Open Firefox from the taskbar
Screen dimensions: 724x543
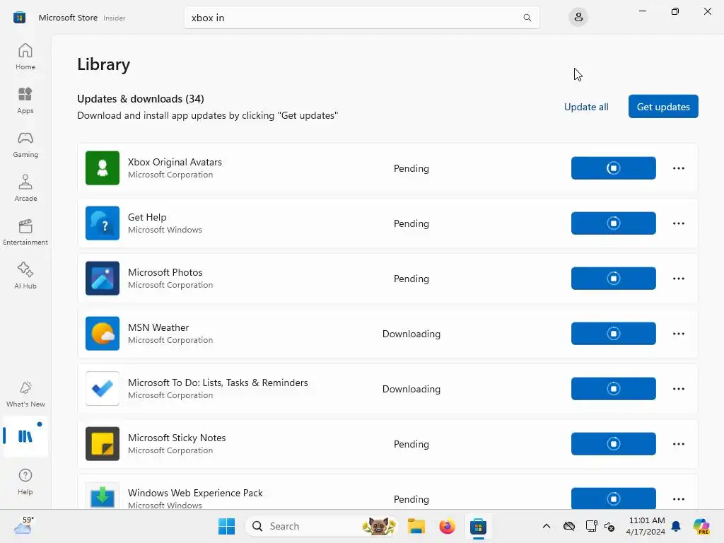click(x=447, y=526)
